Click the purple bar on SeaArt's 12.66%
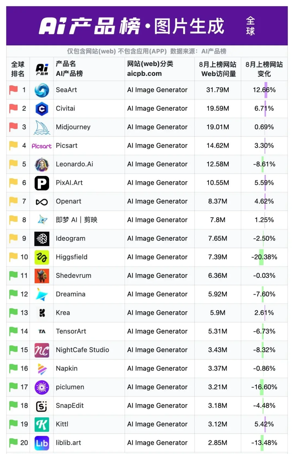This screenshot has height=454, width=294. (x=266, y=90)
